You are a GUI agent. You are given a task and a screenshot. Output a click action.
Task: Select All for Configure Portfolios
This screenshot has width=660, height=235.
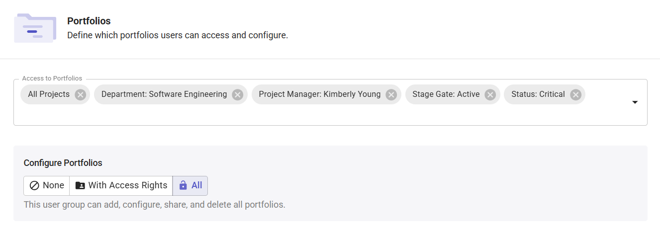tap(190, 185)
